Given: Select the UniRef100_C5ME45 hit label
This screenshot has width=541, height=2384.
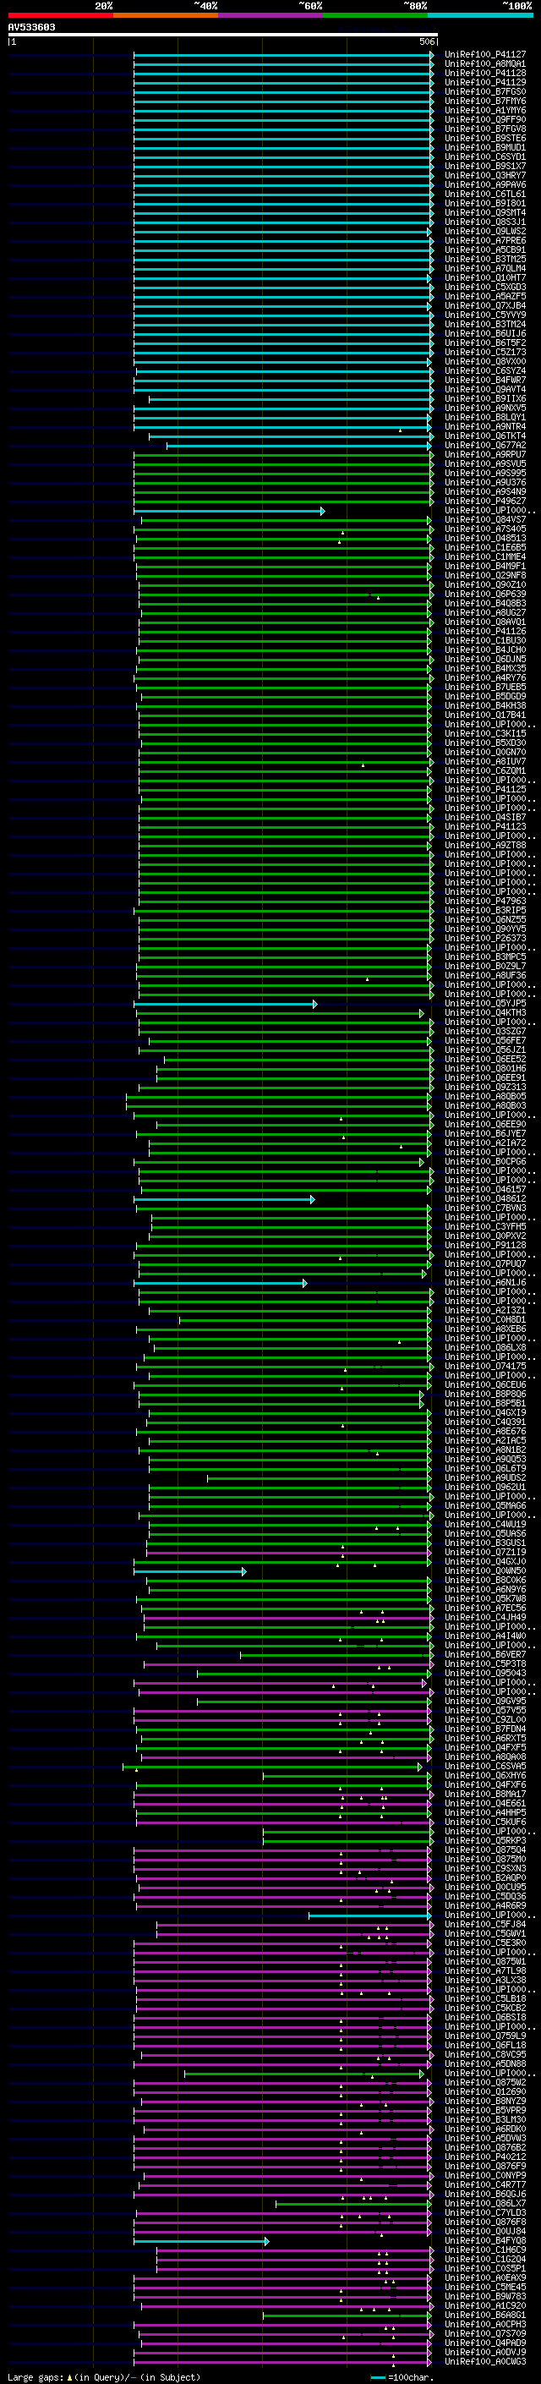Looking at the screenshot, I should [x=484, y=2288].
